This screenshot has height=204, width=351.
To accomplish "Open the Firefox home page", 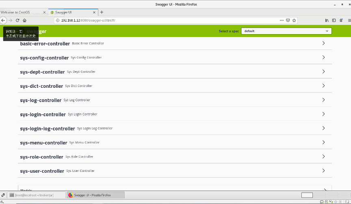I will click(x=25, y=20).
